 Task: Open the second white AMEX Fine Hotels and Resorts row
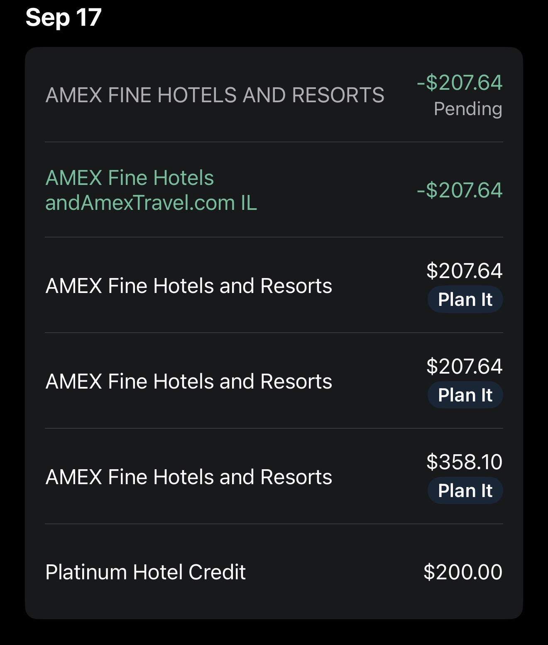pyautogui.click(x=188, y=382)
